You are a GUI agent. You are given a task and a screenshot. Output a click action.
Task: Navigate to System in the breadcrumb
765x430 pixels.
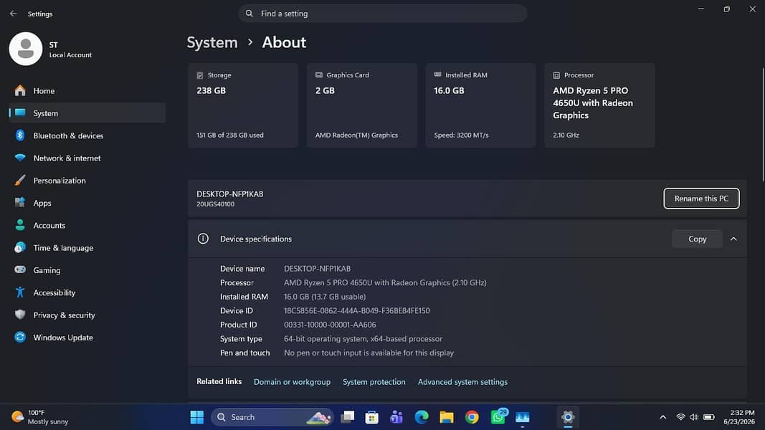point(212,42)
